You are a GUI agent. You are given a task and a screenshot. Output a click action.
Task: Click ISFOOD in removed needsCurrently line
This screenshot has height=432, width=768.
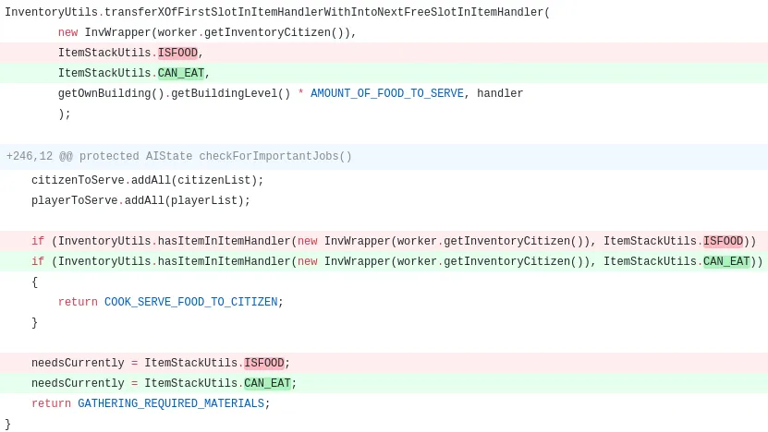pos(264,363)
